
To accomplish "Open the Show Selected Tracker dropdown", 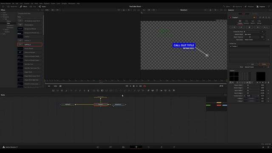I will [255, 67].
